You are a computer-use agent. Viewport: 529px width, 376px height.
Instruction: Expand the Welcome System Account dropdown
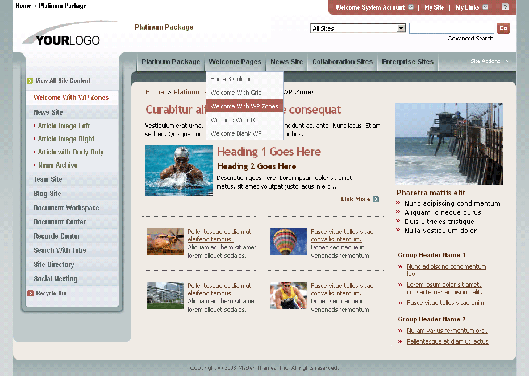[411, 7]
